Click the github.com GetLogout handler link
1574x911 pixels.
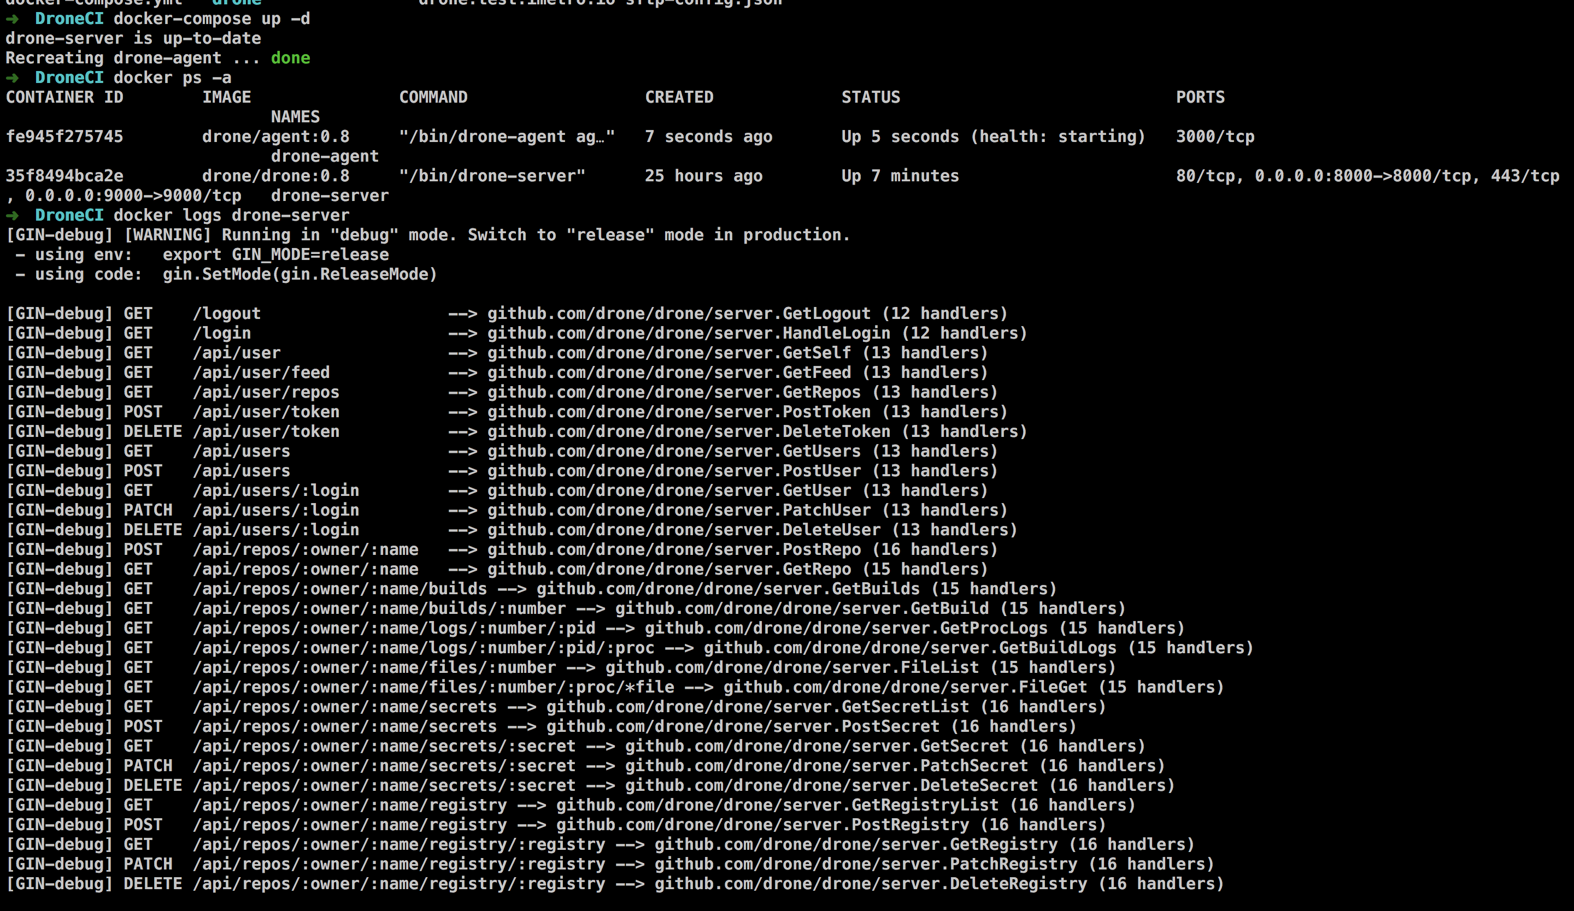pyautogui.click(x=678, y=314)
